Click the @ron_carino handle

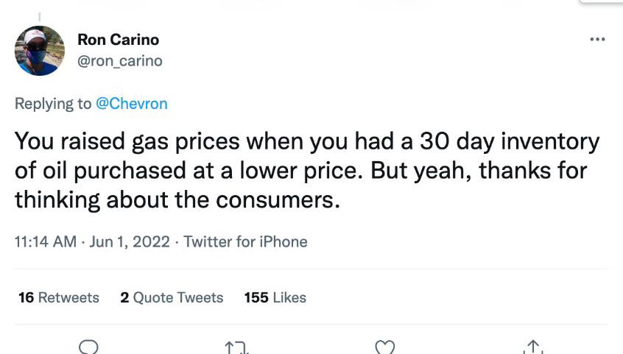(120, 61)
